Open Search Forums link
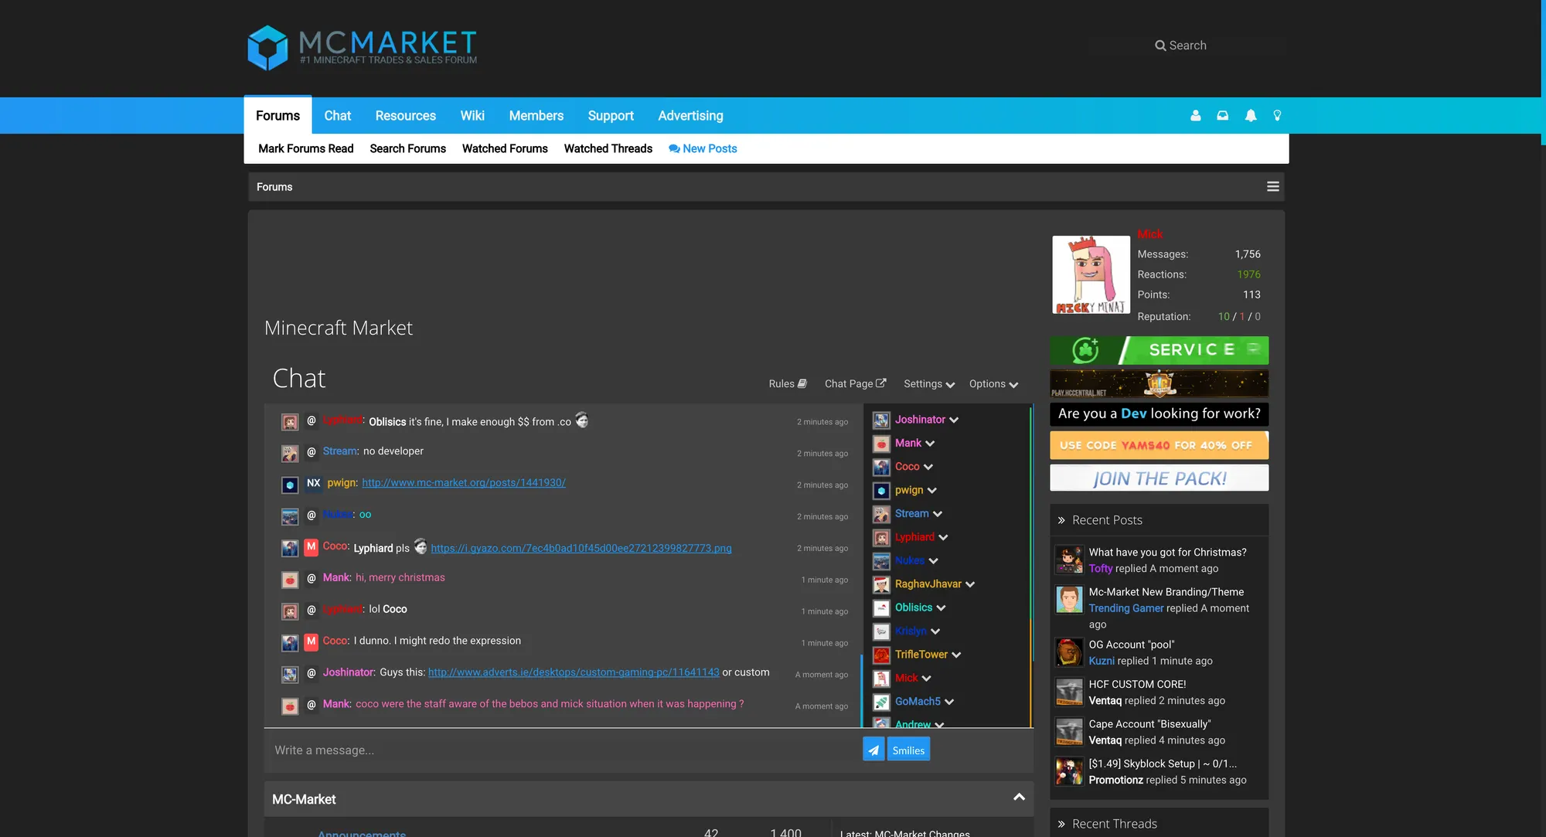1546x837 pixels. (x=408, y=148)
